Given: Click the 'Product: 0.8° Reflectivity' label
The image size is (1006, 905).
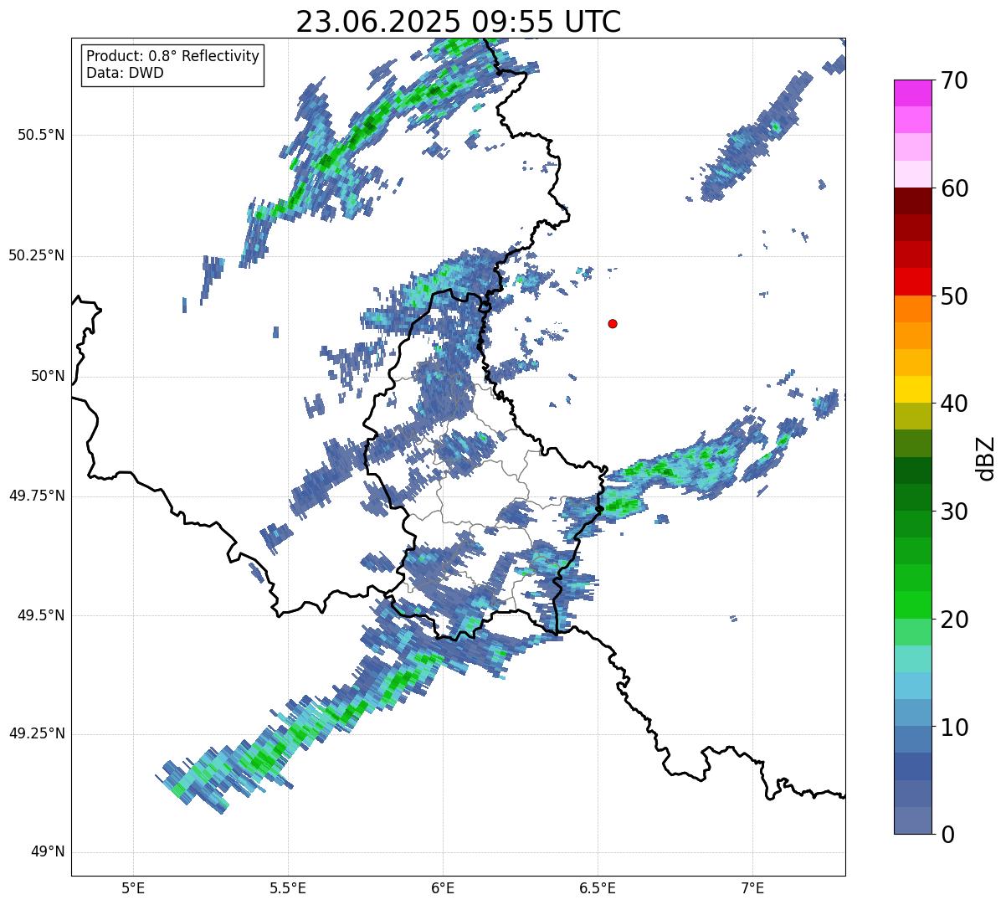Looking at the screenshot, I should [173, 56].
